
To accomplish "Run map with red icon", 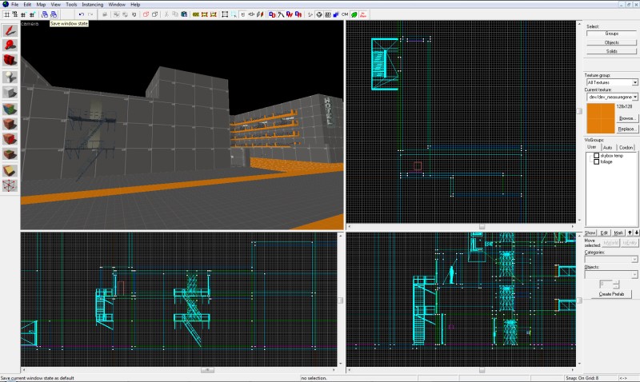I will tap(363, 14).
